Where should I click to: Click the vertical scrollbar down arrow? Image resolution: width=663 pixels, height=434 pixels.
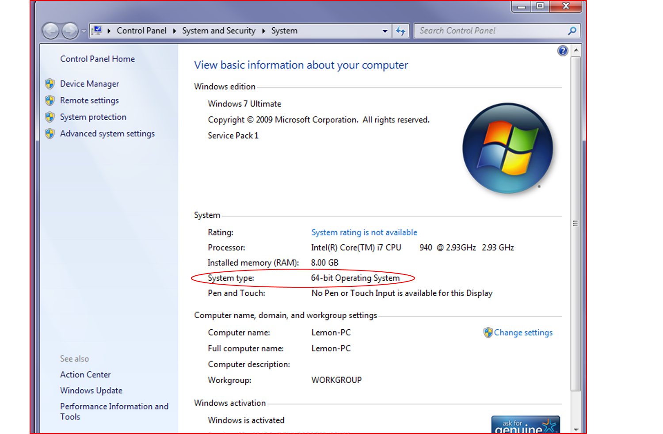576,429
